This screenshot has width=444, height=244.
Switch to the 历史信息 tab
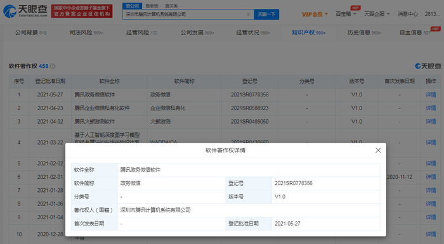(364, 32)
